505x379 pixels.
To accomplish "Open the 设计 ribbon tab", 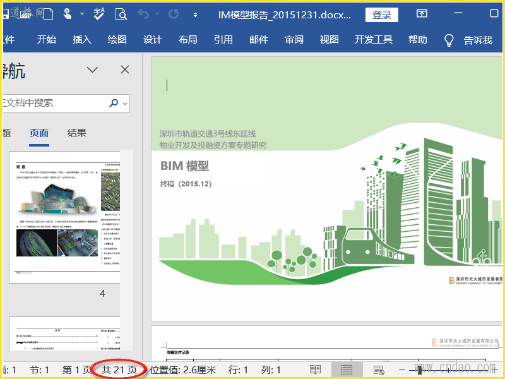I will pos(152,40).
